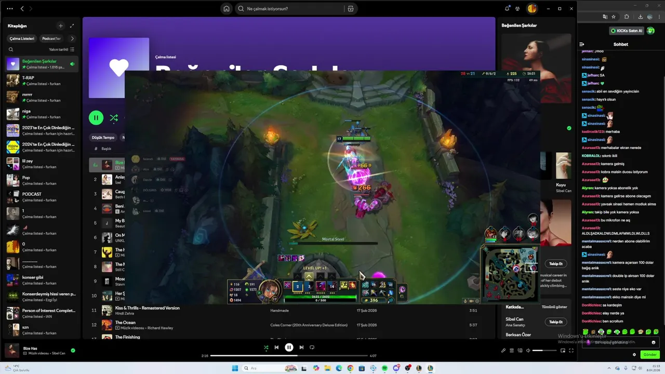Open the Spotify profile avatar

[x=532, y=8]
